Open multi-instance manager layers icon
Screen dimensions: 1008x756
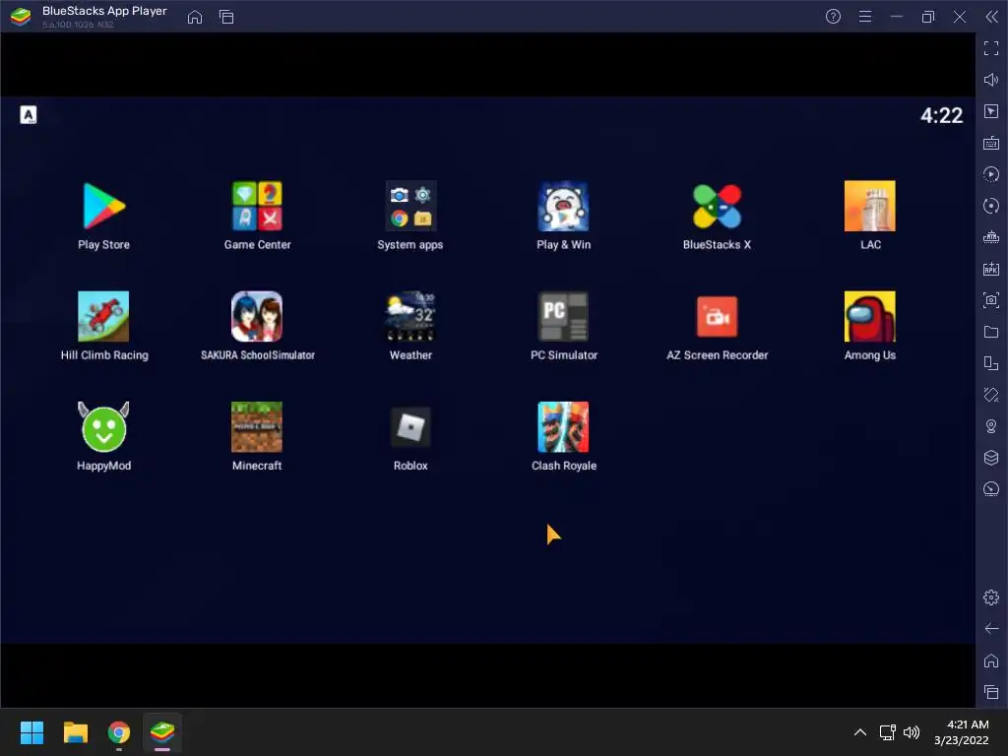991,457
